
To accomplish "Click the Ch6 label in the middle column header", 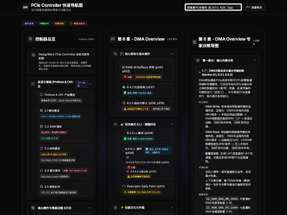I will point(172,39).
